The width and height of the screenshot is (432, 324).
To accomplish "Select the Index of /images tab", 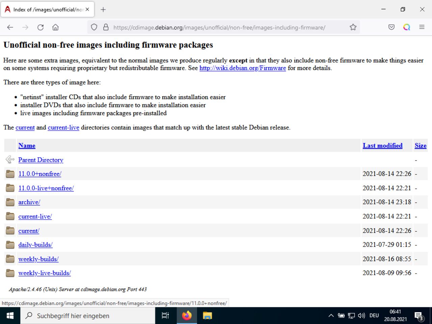I will point(48,9).
